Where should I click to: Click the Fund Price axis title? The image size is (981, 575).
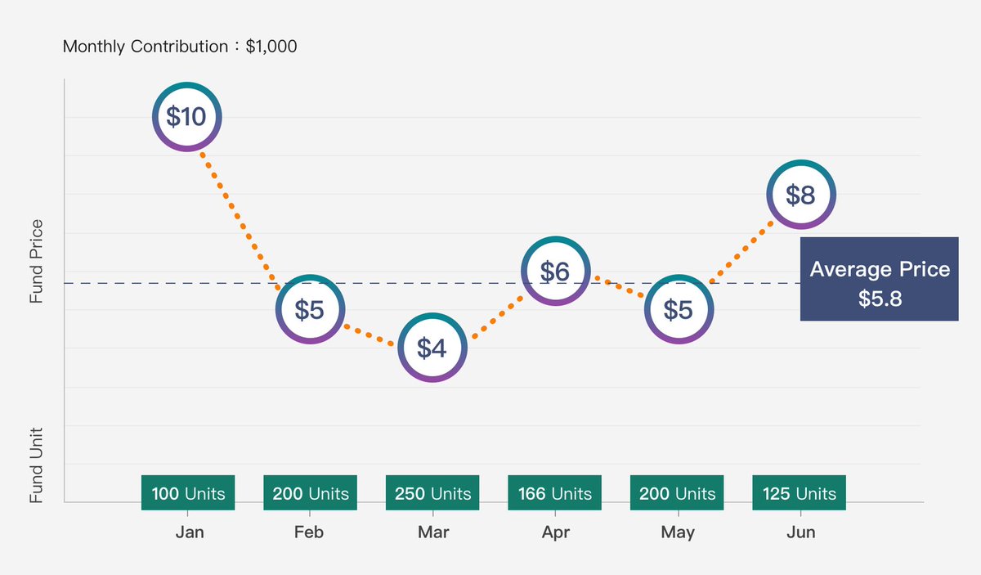[x=36, y=261]
